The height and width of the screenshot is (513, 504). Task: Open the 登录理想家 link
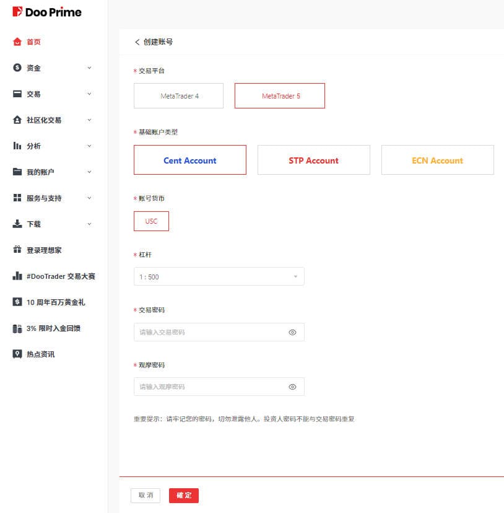[x=44, y=250]
